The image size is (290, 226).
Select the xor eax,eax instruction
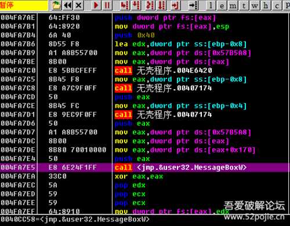pos(139,176)
